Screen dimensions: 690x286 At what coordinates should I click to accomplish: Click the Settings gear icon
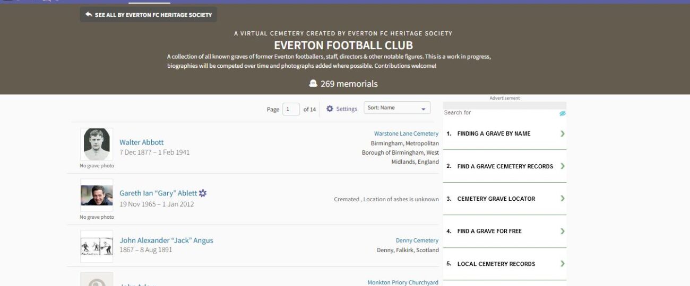click(x=330, y=109)
